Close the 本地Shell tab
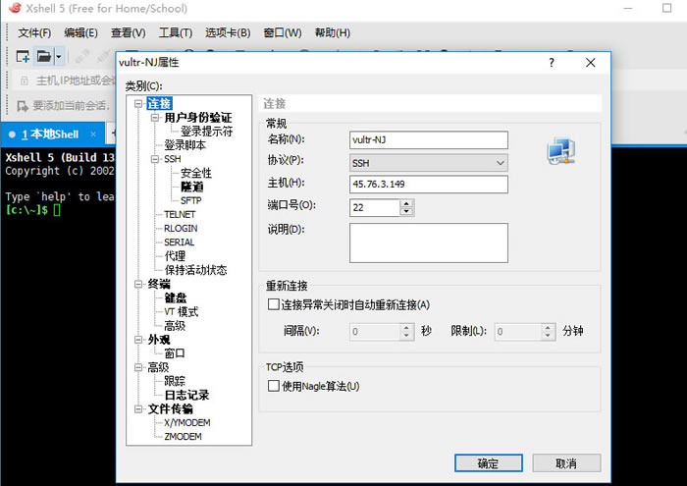687x486 pixels. click(x=93, y=135)
